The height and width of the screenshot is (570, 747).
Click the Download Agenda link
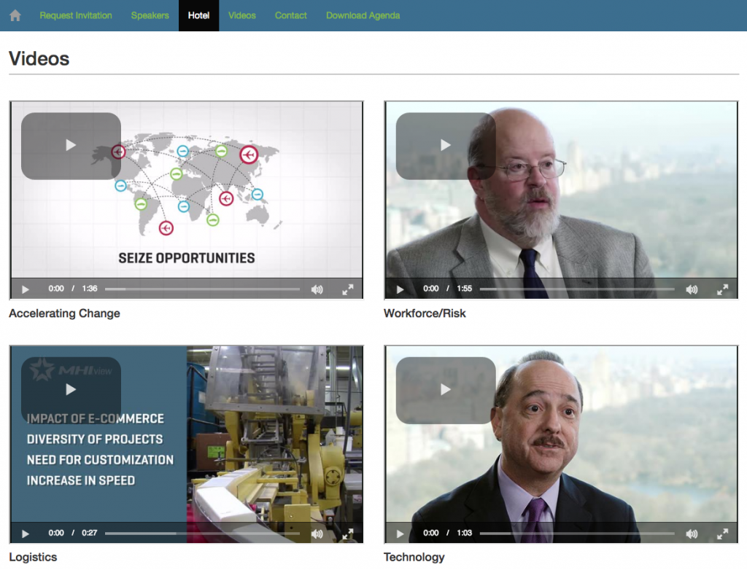[x=363, y=15]
